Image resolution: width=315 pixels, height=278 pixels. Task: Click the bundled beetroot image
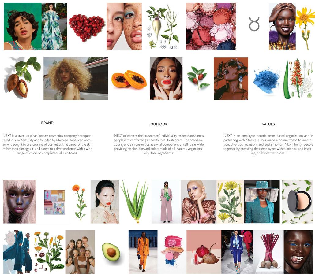point(268,252)
